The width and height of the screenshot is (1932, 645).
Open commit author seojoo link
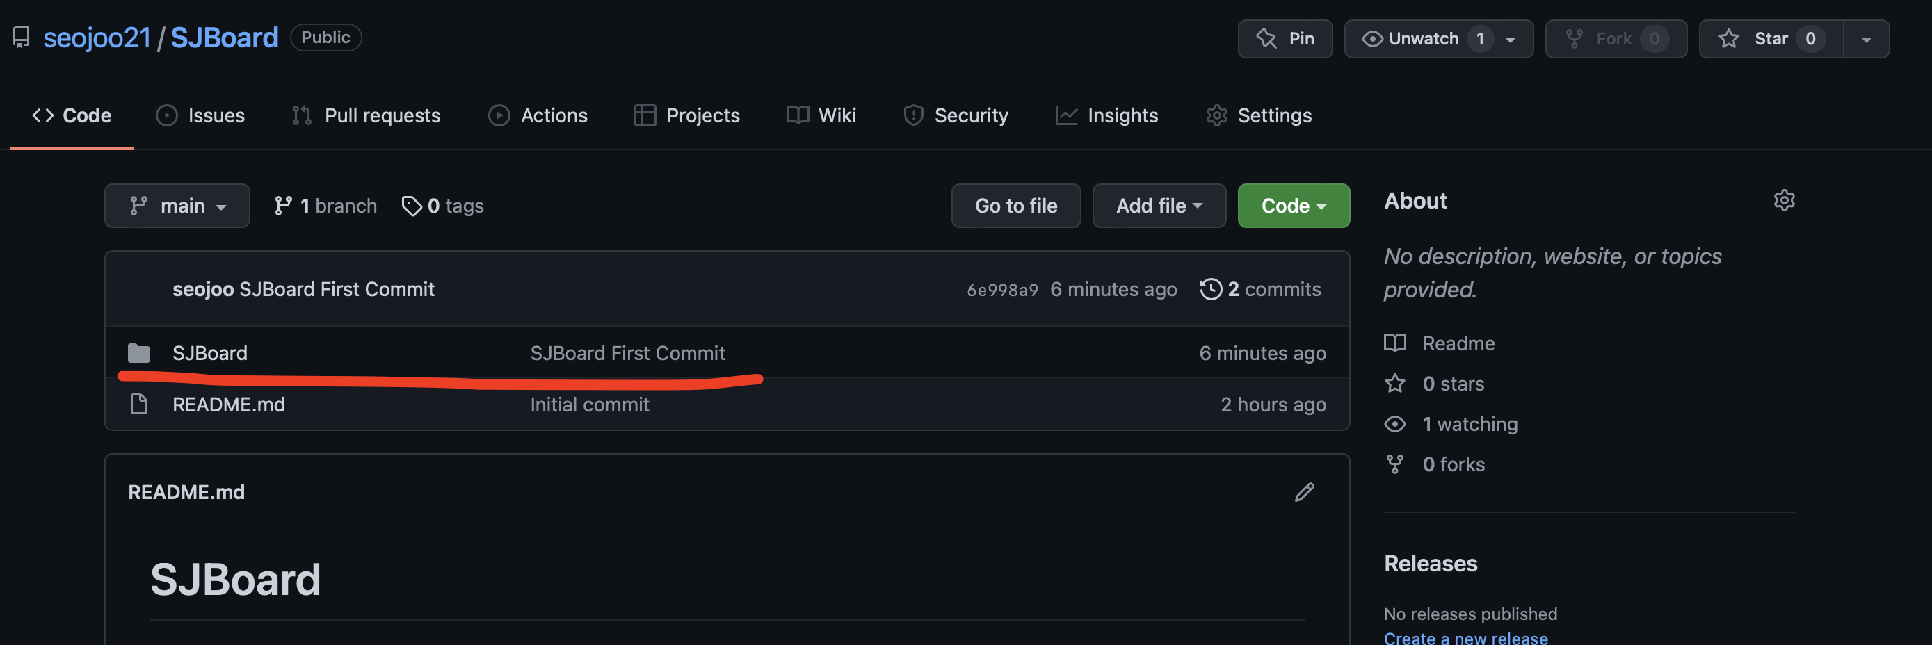[202, 289]
